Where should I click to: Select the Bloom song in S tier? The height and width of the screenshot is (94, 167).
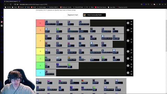click(x=59, y=30)
